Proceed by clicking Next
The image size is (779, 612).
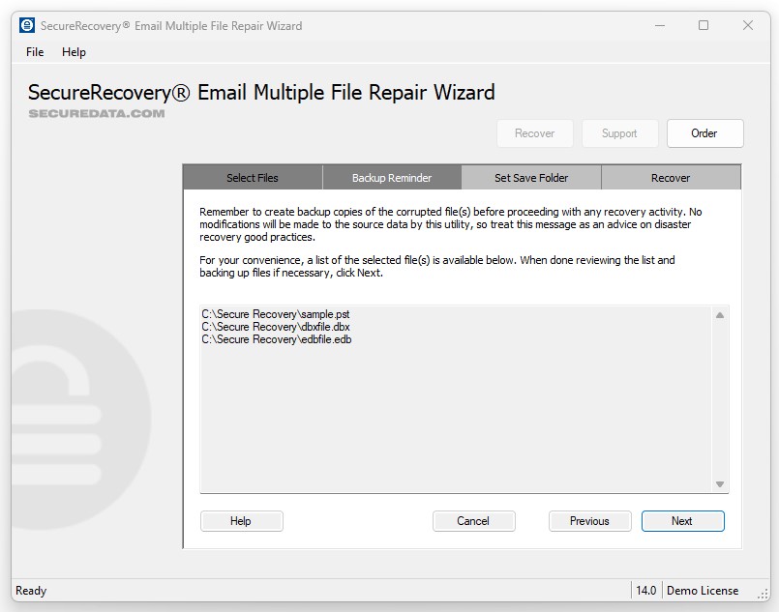click(x=682, y=521)
